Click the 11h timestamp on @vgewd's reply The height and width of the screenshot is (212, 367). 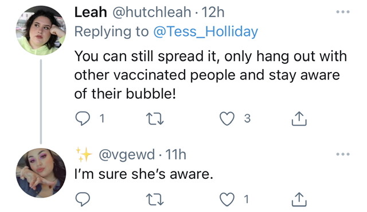(x=175, y=155)
